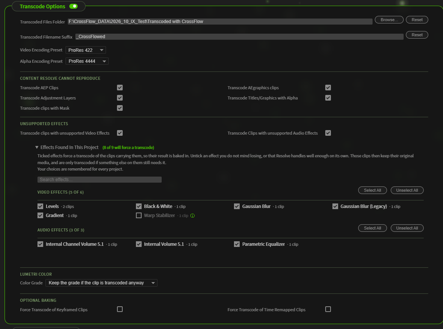Image resolution: width=443 pixels, height=329 pixels.
Task: Click the 'OPTIONAL BAKING' heading
Action: point(38,300)
